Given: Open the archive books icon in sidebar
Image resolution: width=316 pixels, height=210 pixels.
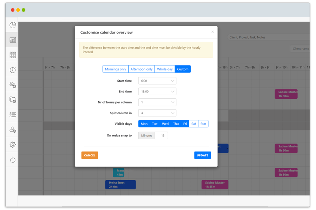Looking at the screenshot, I should click(12, 54).
